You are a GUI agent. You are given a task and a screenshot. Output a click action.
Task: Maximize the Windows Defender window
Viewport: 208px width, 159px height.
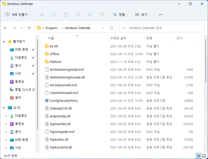(x=190, y=4)
